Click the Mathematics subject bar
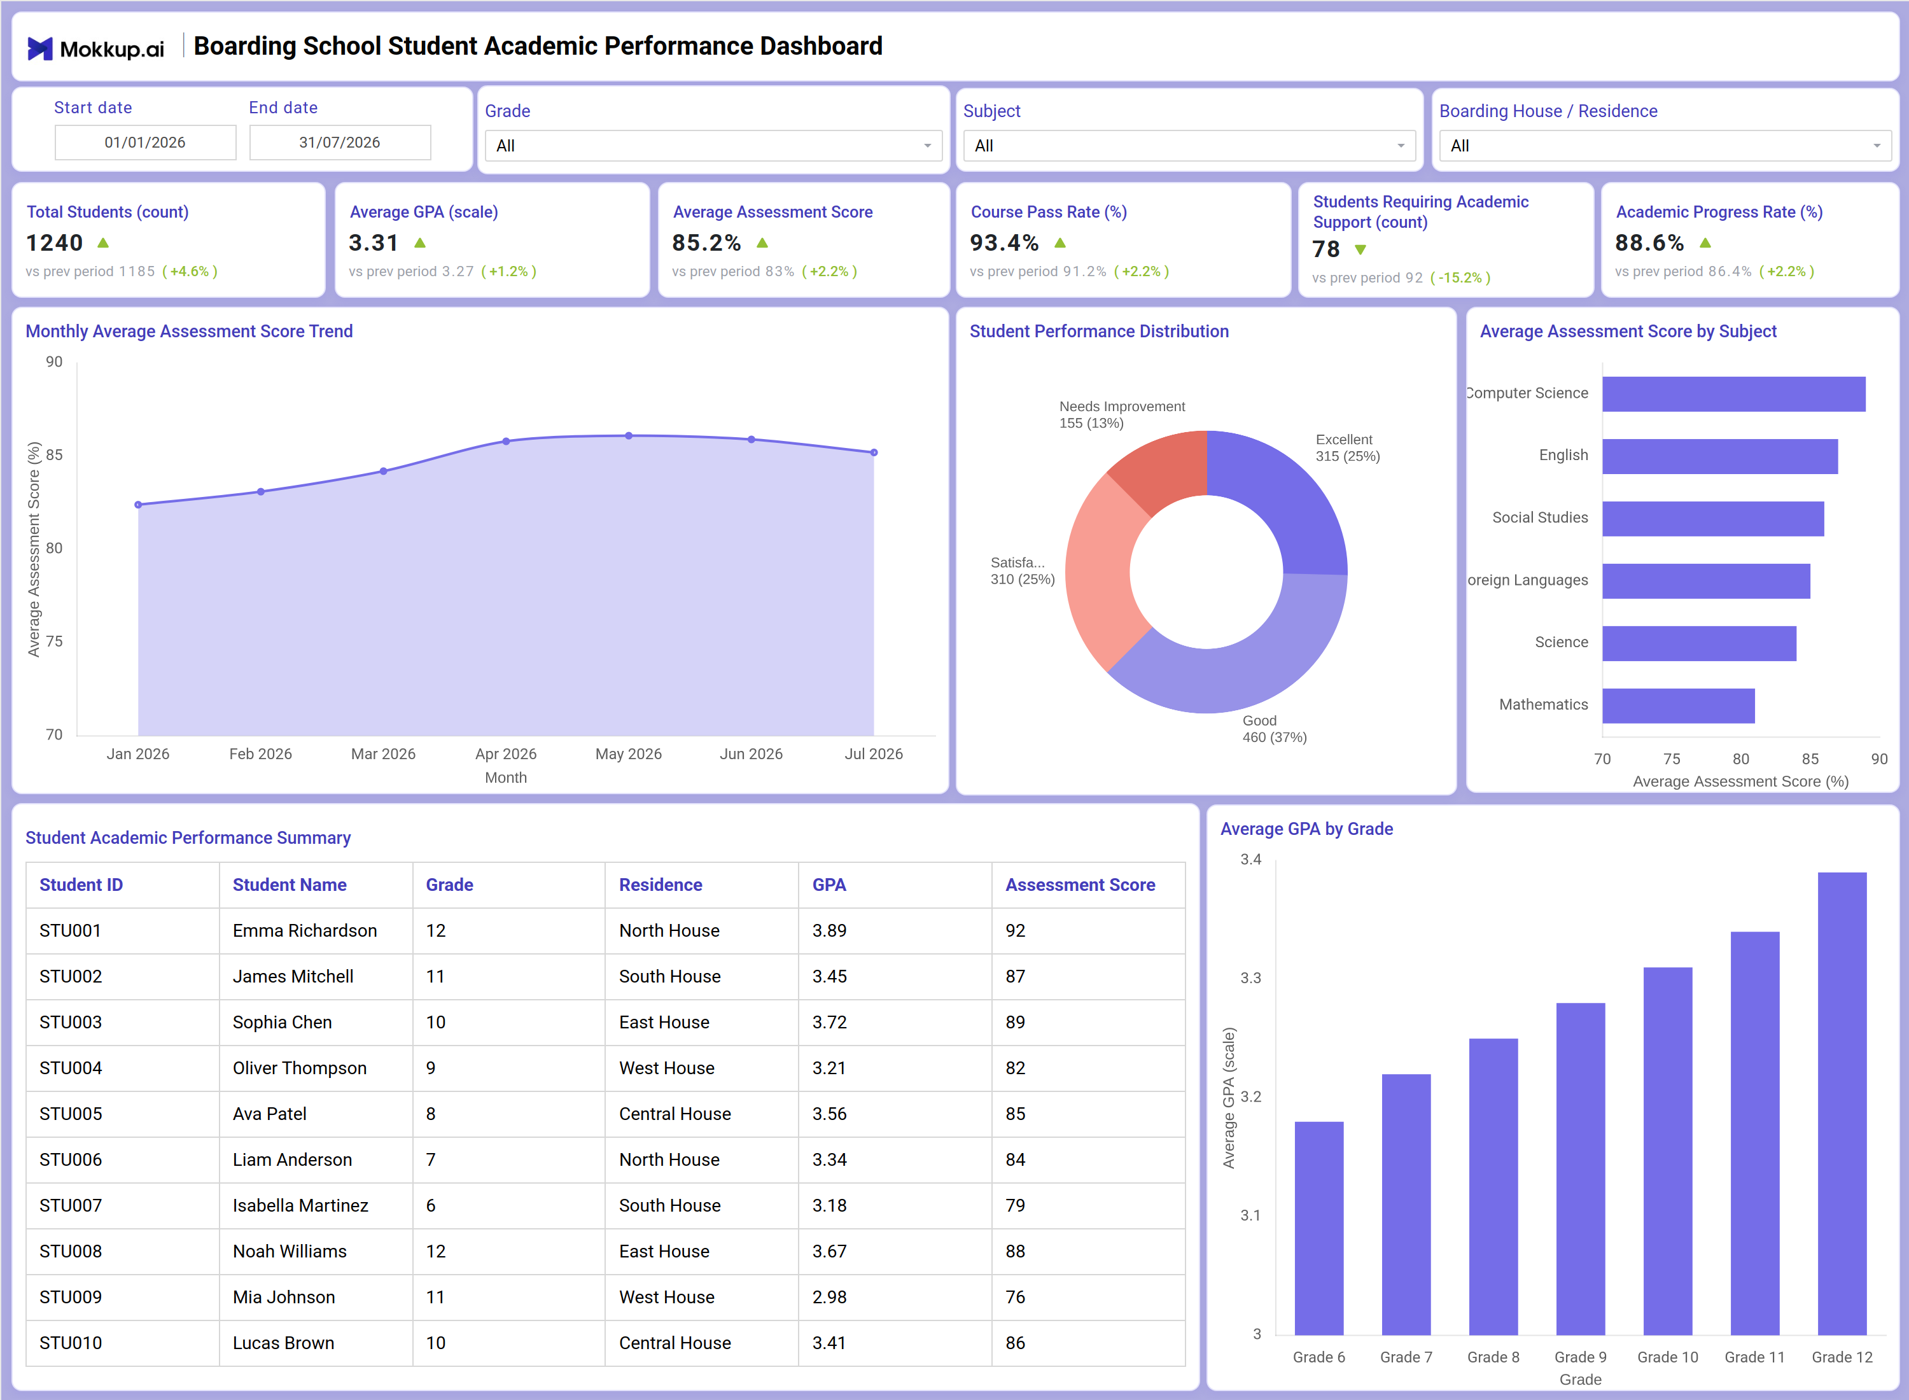The width and height of the screenshot is (1909, 1400). point(1679,706)
